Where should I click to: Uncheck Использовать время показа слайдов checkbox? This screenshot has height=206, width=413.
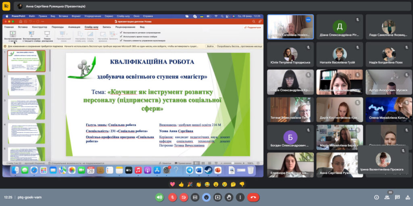pos(121,36)
